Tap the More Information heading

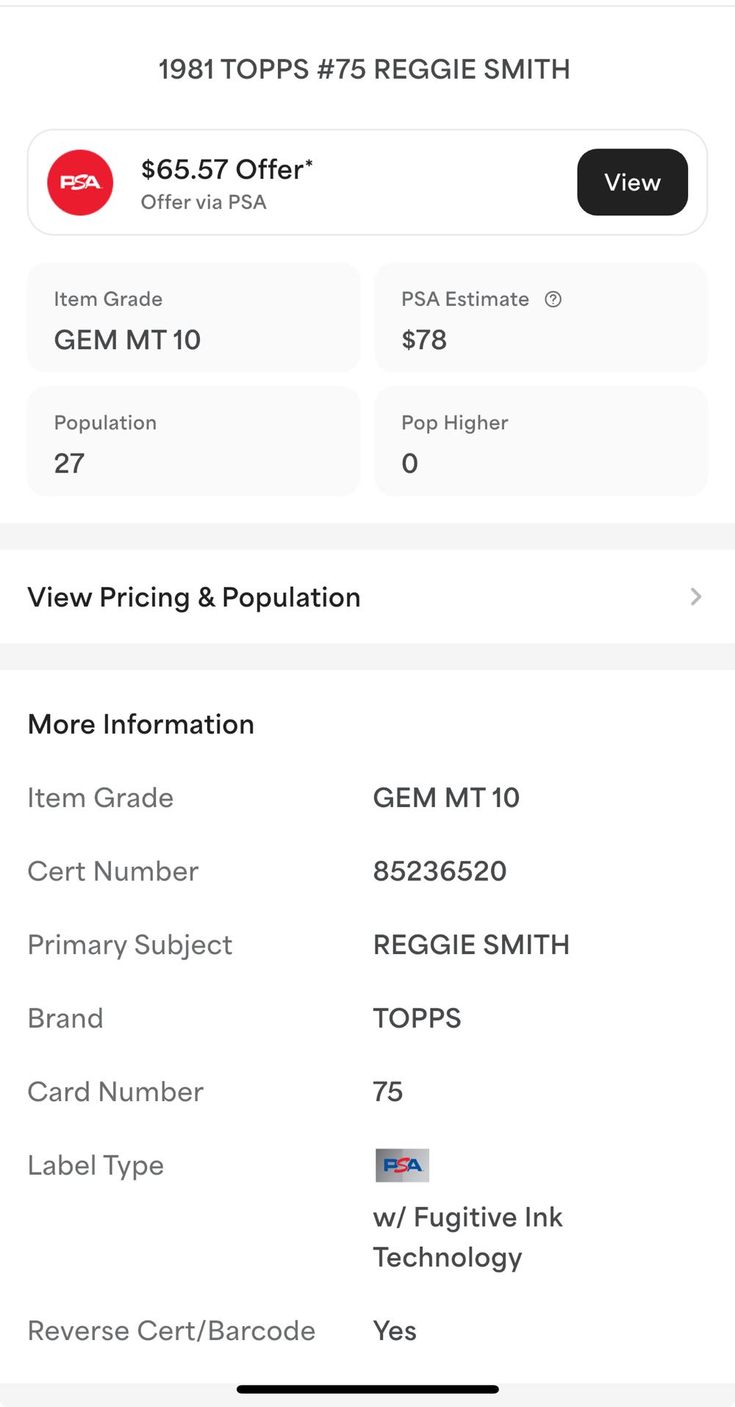point(141,724)
